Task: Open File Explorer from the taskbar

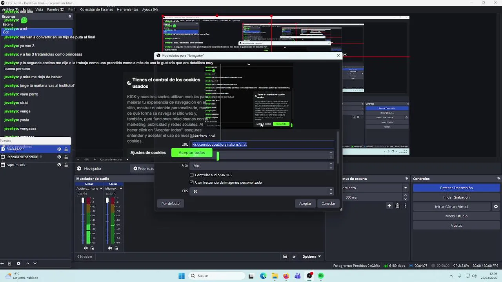Action: point(275,276)
